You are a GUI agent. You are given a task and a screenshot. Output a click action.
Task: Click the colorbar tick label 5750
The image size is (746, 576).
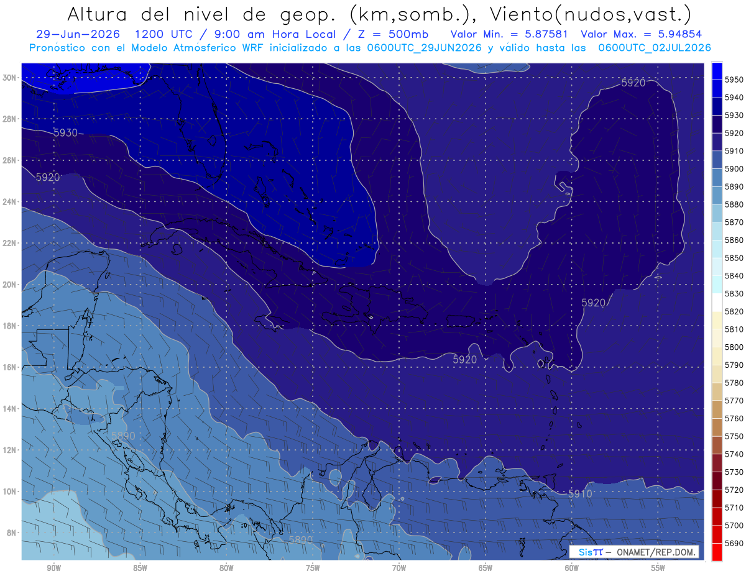[x=734, y=436]
